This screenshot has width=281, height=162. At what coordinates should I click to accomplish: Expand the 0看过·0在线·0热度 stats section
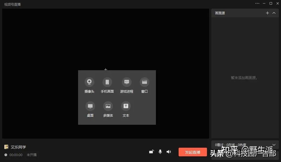[274, 145]
